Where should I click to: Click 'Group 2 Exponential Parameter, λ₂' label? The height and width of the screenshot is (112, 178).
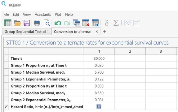[41, 100]
